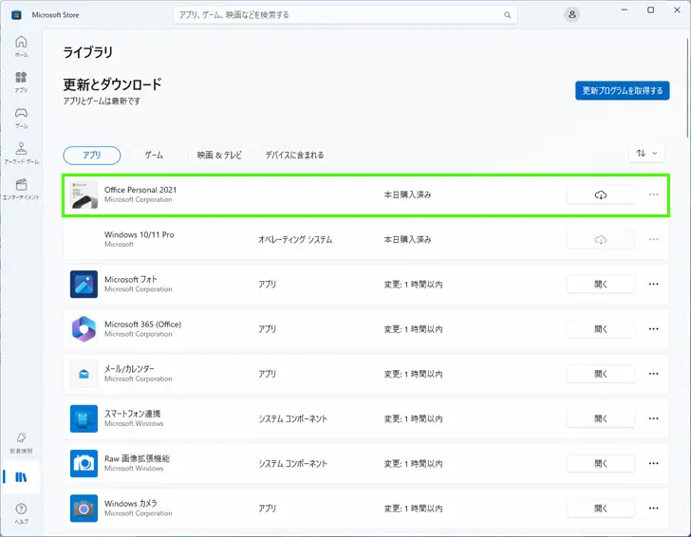Open Microsoft フォト with 開く button

(600, 284)
